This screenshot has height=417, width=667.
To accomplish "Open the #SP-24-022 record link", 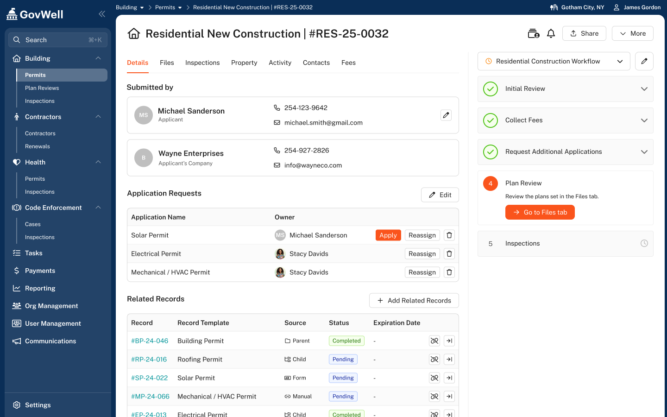I will (149, 378).
